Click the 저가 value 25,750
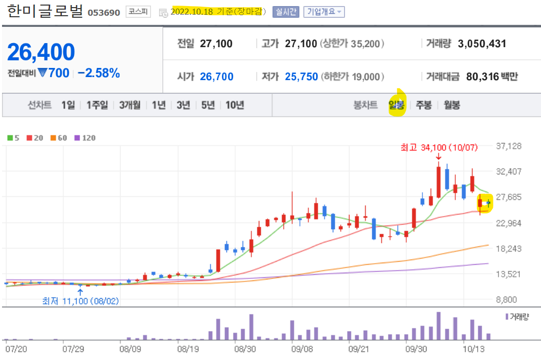Image resolution: width=541 pixels, height=361 pixels. 301,77
